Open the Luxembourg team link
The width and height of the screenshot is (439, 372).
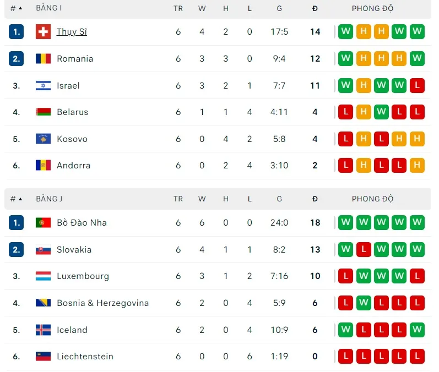[83, 276]
